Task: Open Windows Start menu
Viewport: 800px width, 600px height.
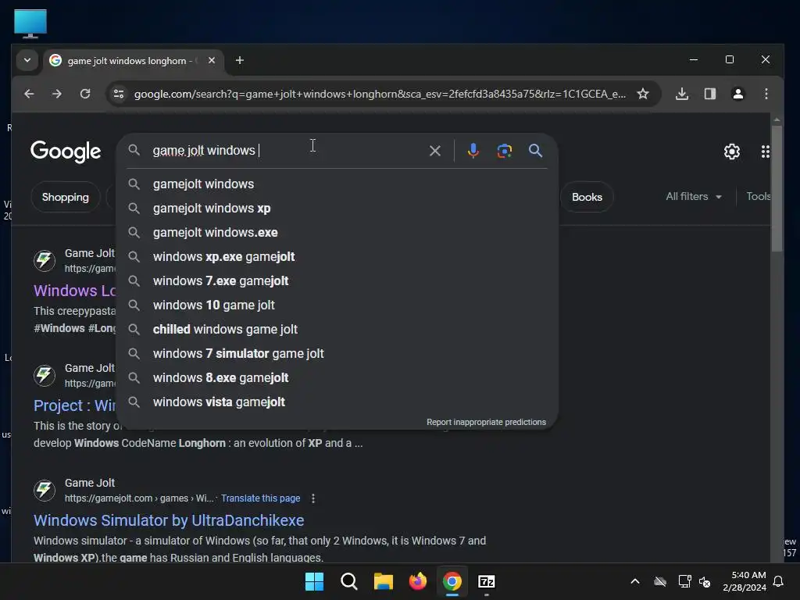Action: point(314,581)
